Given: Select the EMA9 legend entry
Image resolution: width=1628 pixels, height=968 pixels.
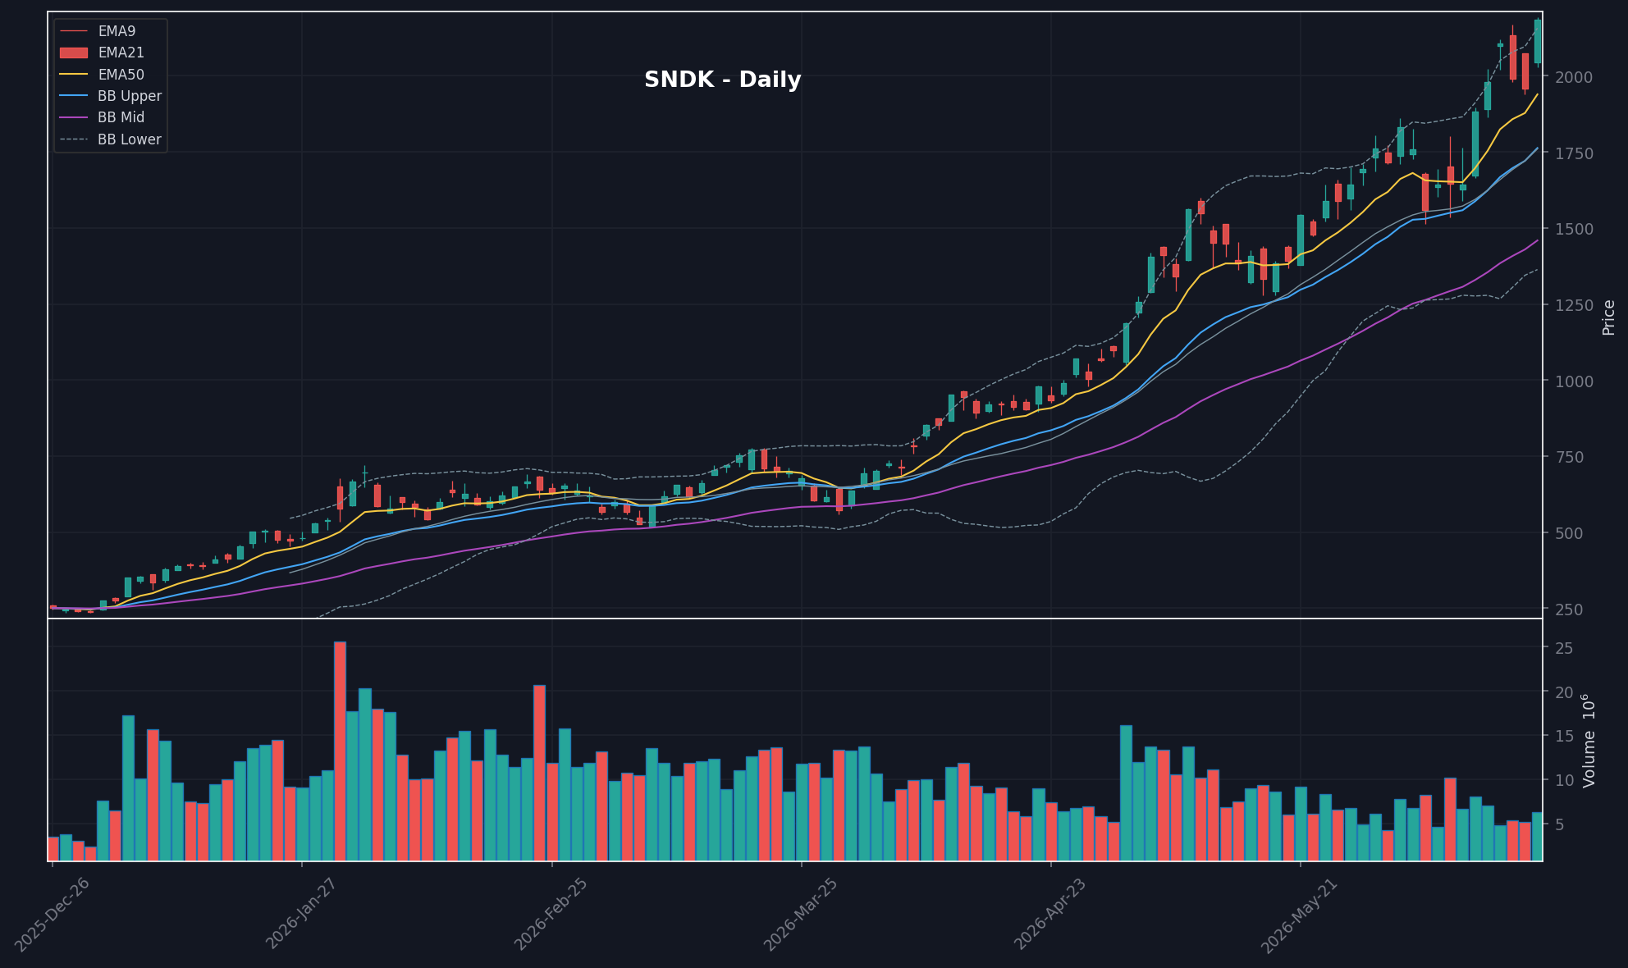Looking at the screenshot, I should coord(98,31).
